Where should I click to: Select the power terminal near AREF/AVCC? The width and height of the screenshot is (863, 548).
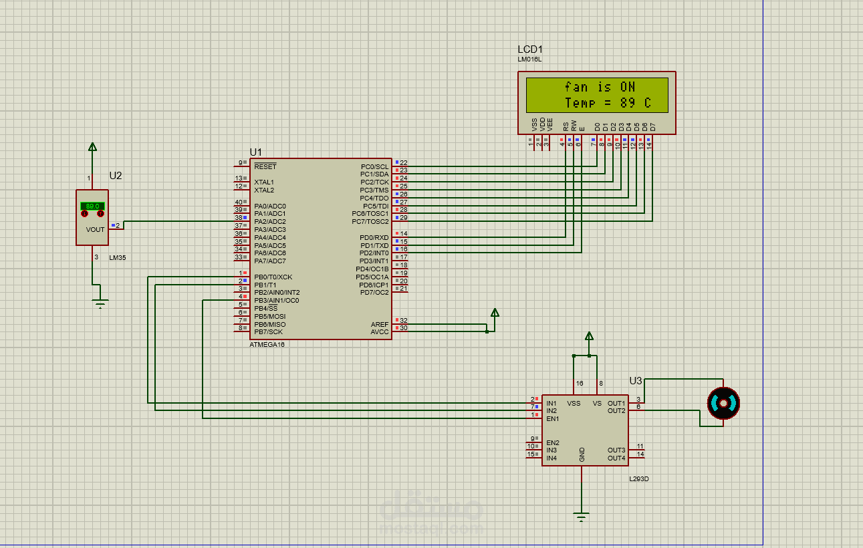pyautogui.click(x=495, y=313)
